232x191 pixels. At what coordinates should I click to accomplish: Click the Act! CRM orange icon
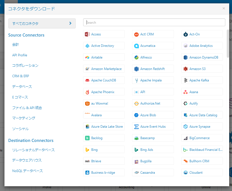(x=136, y=34)
